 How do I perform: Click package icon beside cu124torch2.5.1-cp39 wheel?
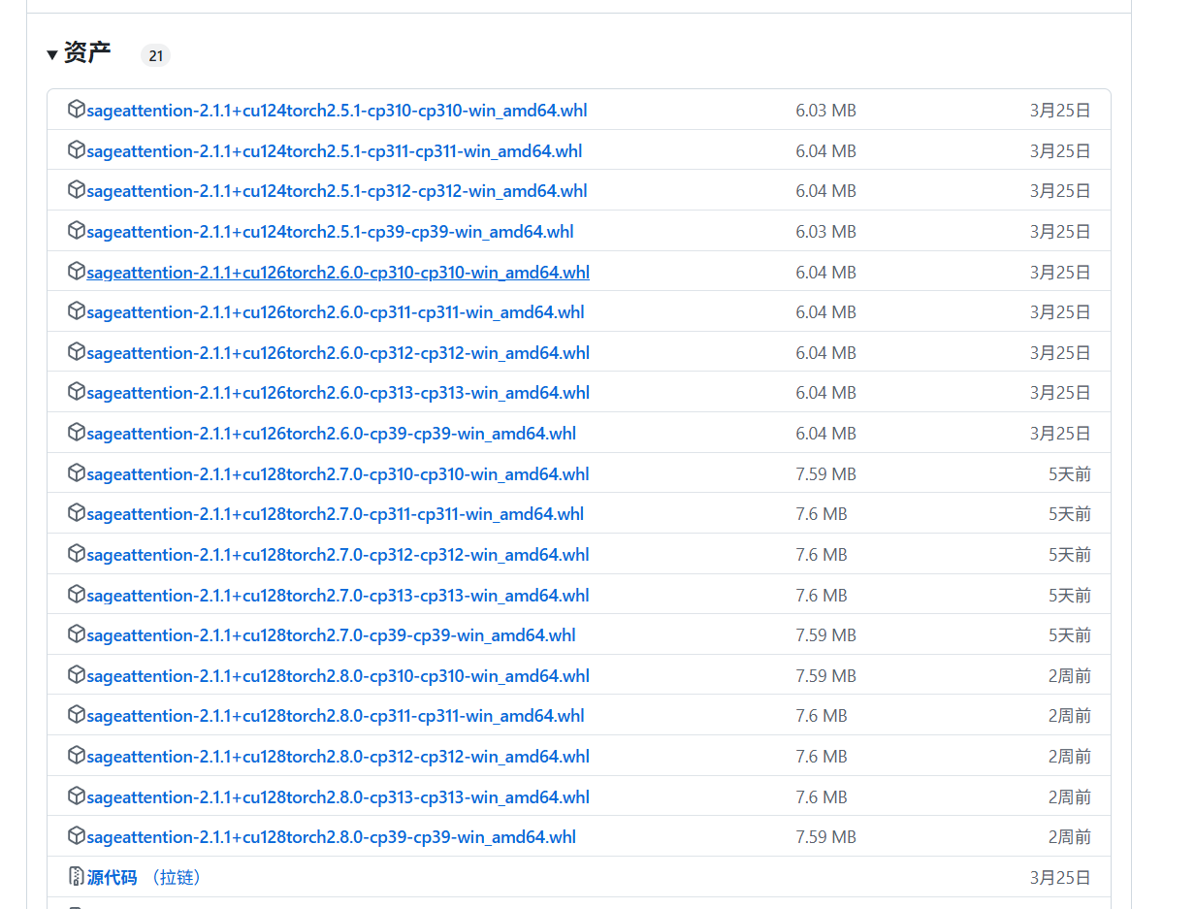77,231
